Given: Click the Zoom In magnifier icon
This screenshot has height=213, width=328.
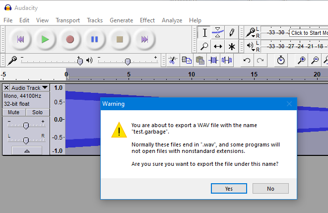Looking at the screenshot, I should (301, 60).
